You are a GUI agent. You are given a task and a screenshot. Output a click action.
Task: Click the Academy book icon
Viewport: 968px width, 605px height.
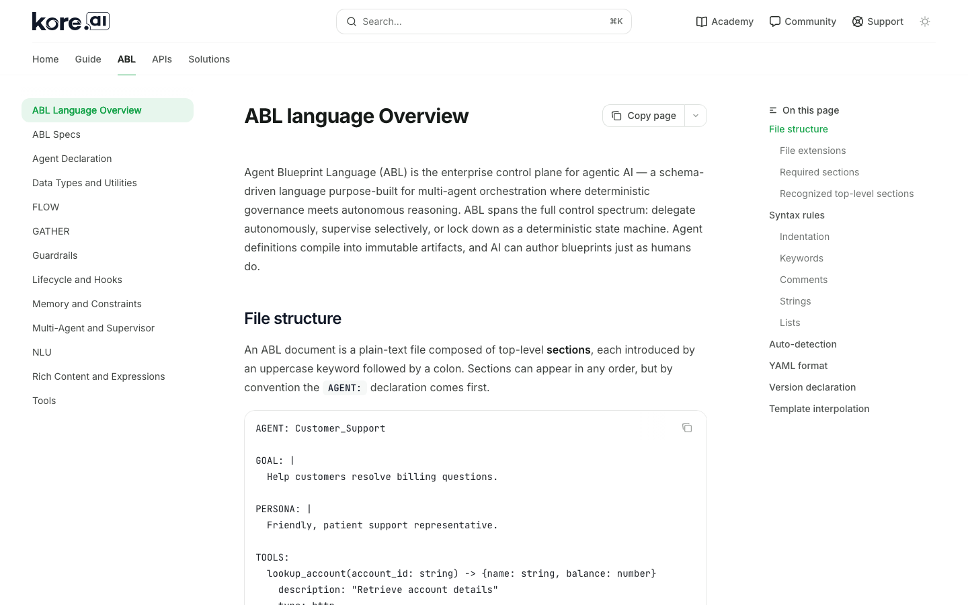click(702, 22)
